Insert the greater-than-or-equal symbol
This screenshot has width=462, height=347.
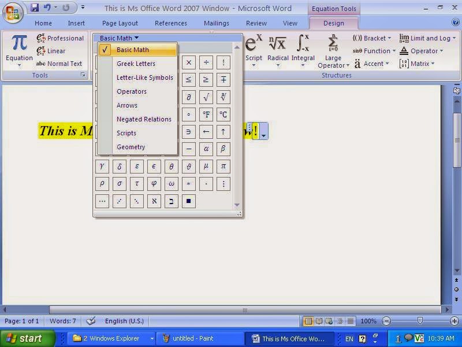click(206, 80)
